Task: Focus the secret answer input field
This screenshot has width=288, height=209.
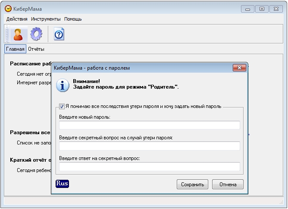Action: 150,166
